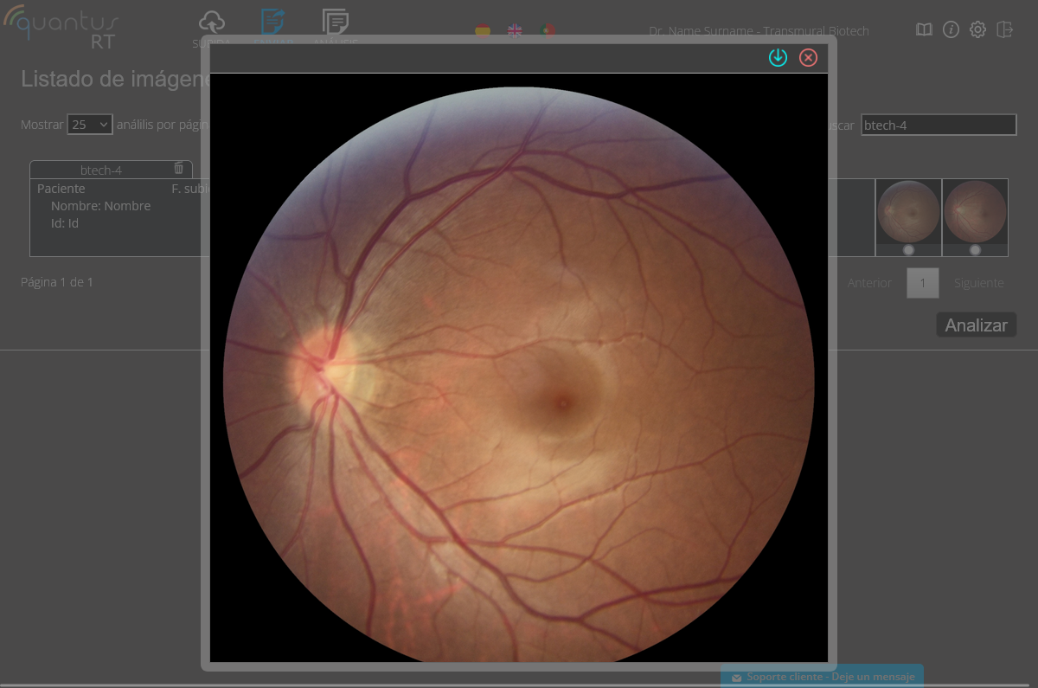The height and width of the screenshot is (688, 1038).
Task: Open settings gear icon
Action: click(x=977, y=30)
